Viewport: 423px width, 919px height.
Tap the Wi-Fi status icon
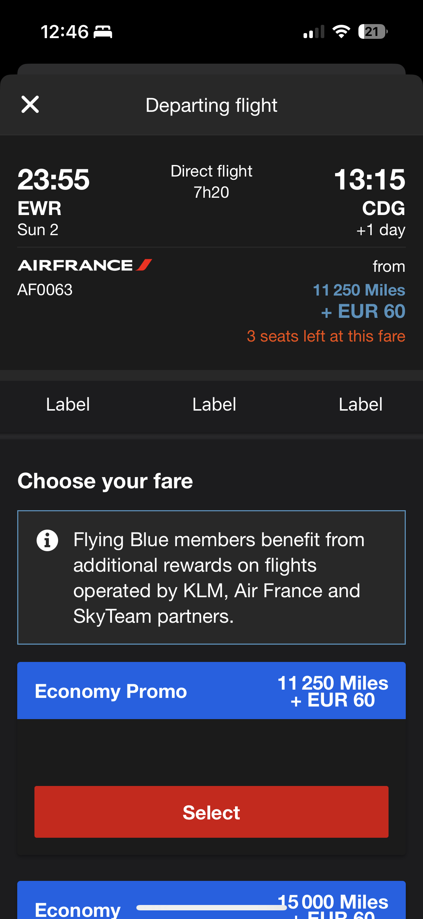pyautogui.click(x=340, y=32)
